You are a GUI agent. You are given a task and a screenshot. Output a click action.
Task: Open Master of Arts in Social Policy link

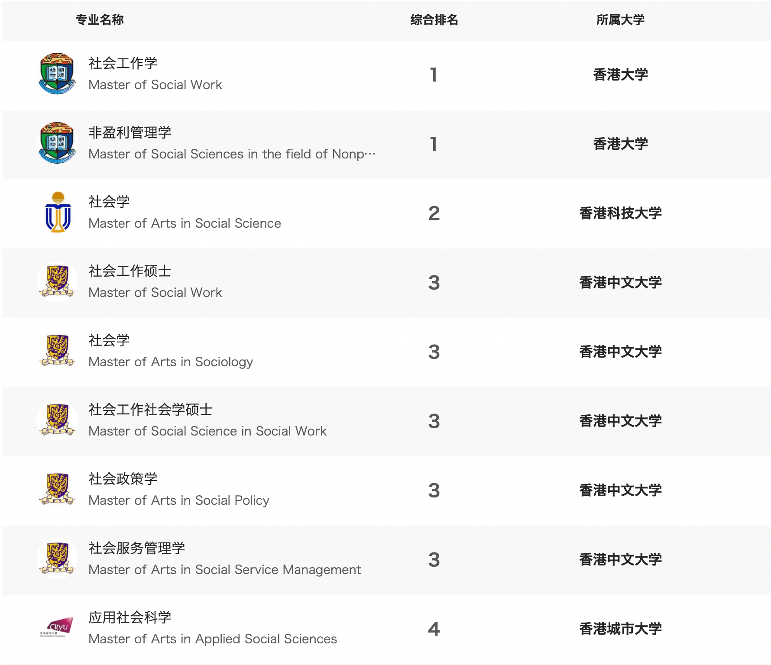[x=179, y=500]
